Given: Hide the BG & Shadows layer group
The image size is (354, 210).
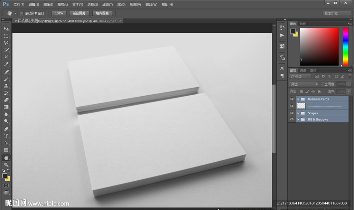Looking at the screenshot, I should click(x=292, y=120).
